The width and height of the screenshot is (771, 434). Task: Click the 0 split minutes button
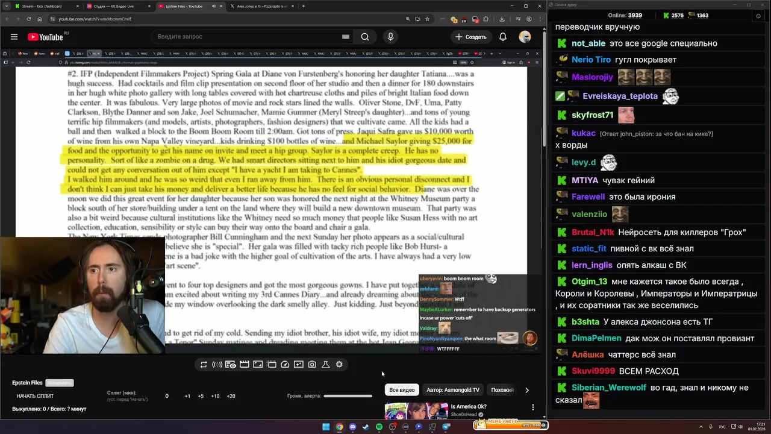click(x=167, y=396)
